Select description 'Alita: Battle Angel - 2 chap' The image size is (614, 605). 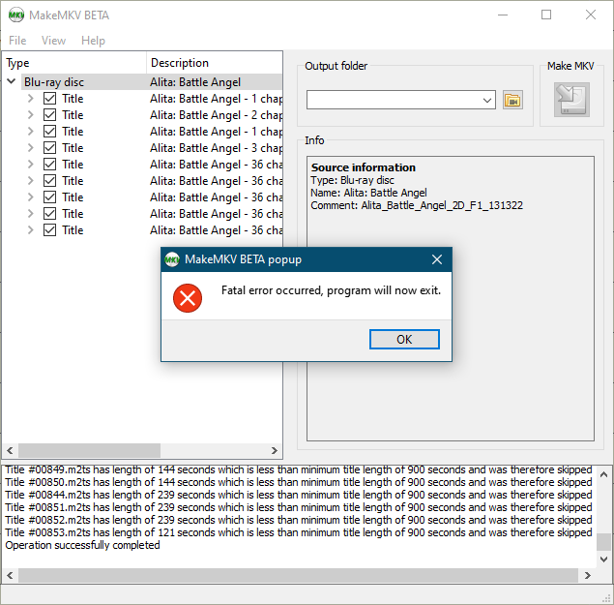click(x=217, y=115)
